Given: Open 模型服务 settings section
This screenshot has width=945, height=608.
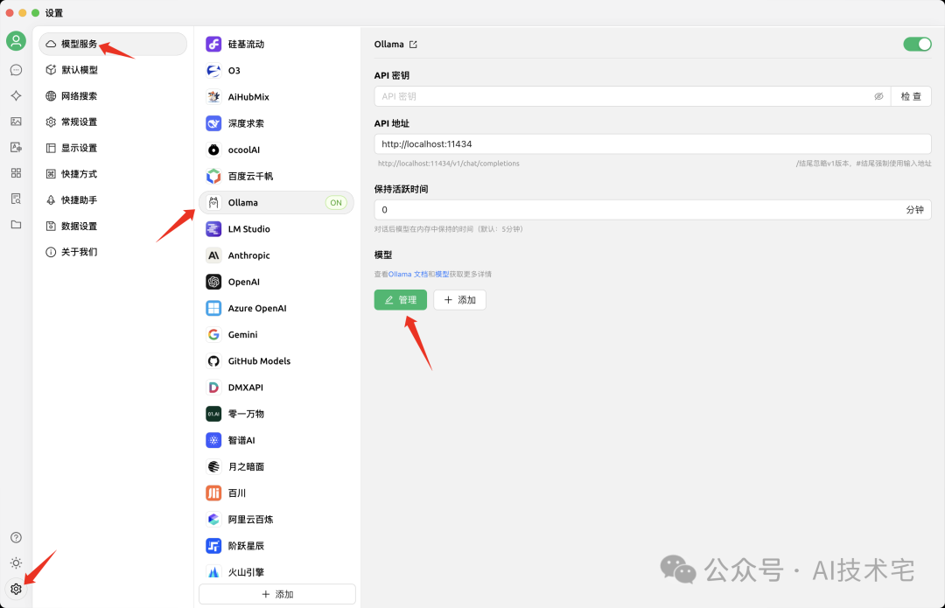Looking at the screenshot, I should pos(113,44).
